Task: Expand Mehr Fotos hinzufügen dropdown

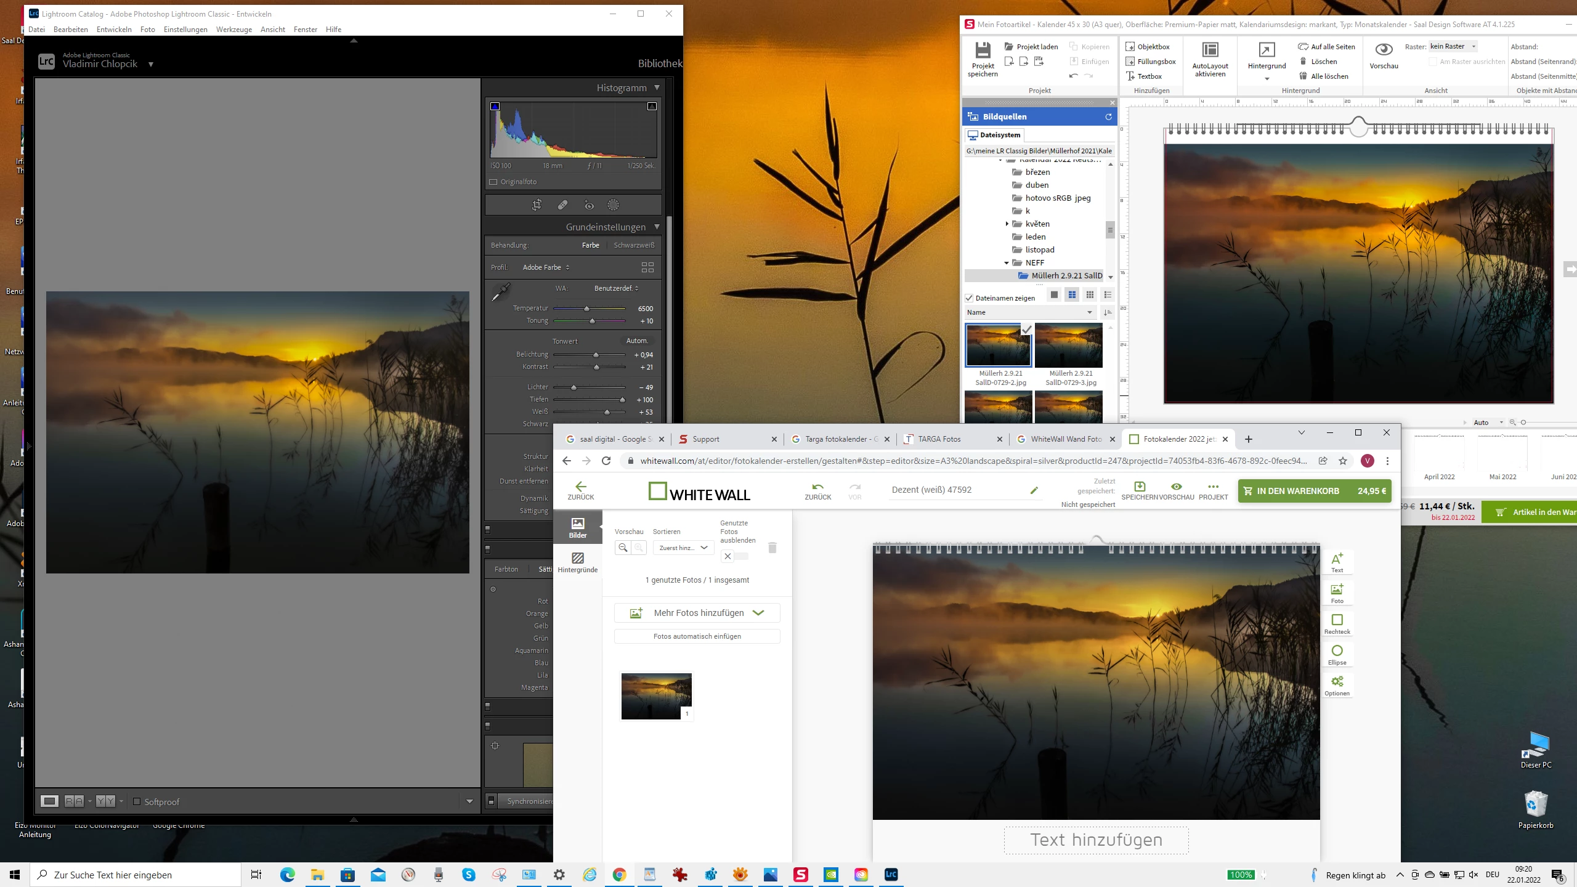Action: coord(758,613)
